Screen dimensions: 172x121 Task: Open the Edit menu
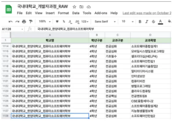tap(29, 13)
